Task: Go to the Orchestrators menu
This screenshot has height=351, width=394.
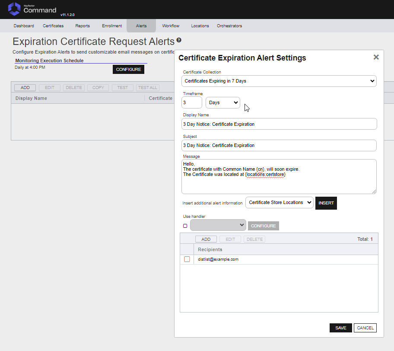Action: pos(229,26)
